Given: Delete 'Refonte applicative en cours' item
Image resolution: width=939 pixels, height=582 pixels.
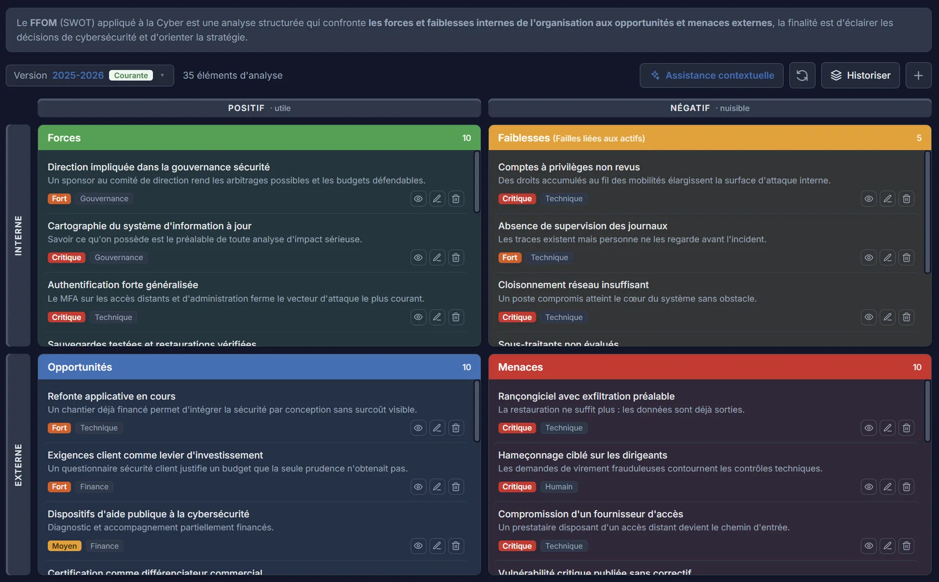Looking at the screenshot, I should [456, 428].
